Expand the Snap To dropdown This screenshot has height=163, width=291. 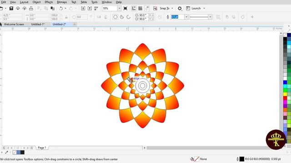tap(172, 8)
